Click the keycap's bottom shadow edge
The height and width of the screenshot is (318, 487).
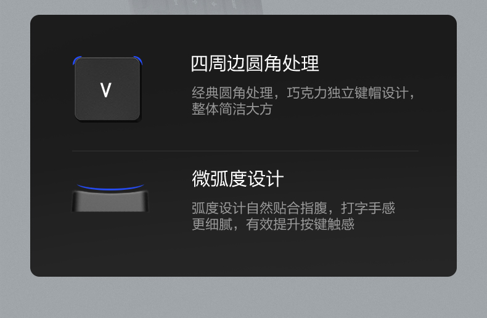click(108, 121)
